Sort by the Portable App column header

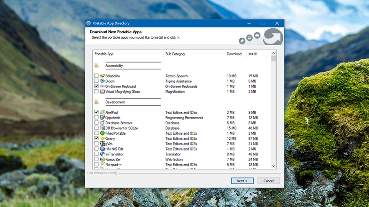(128, 54)
